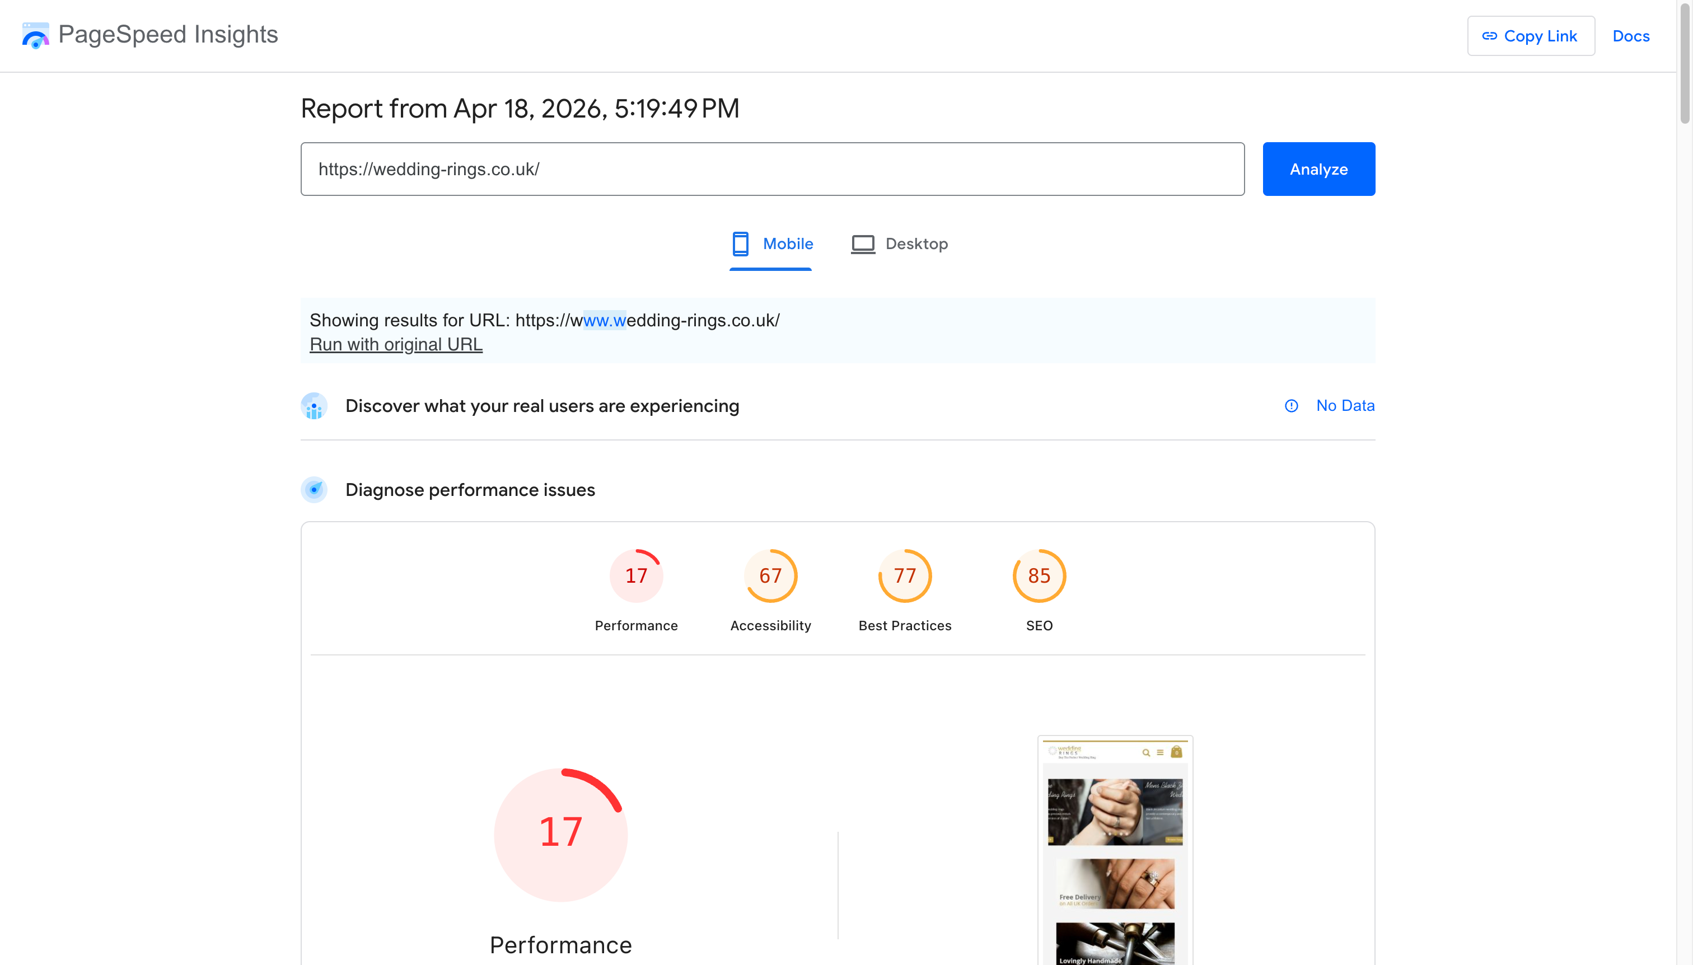Click the Diagnose performance issues icon
Image resolution: width=1693 pixels, height=965 pixels.
[x=314, y=490]
